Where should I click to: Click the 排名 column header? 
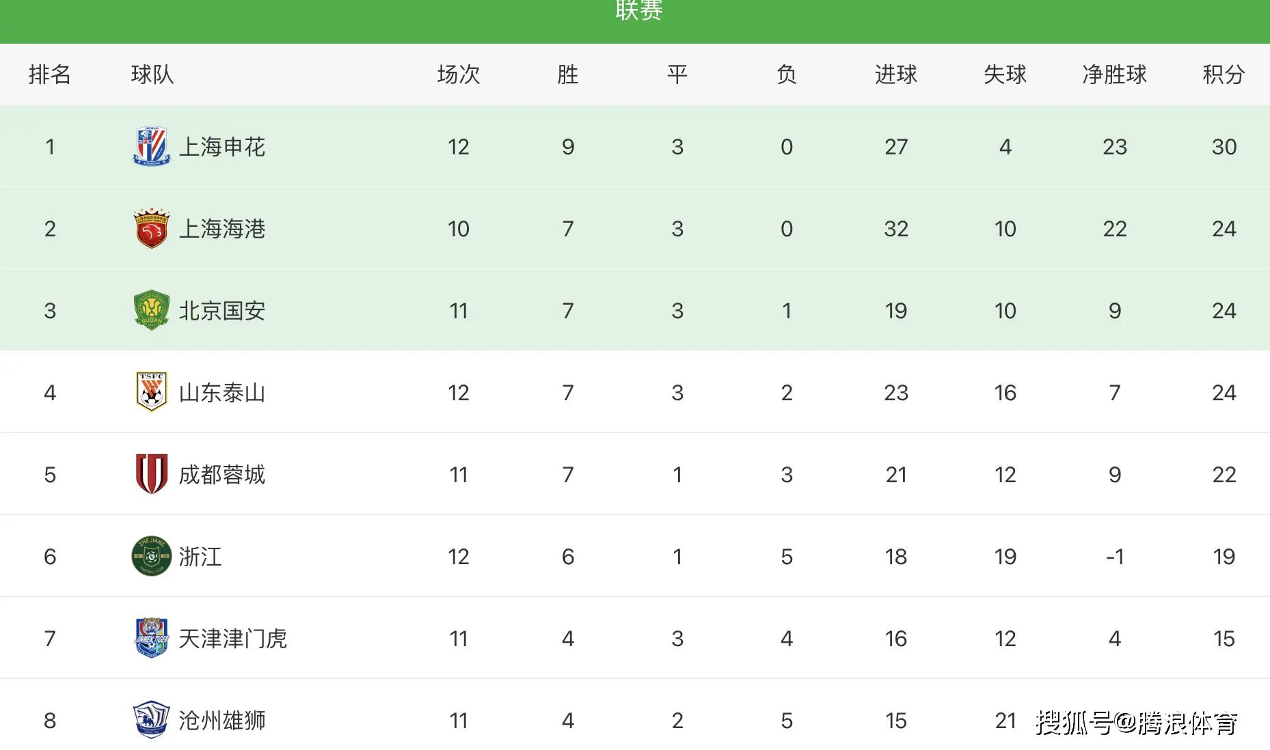pos(50,74)
